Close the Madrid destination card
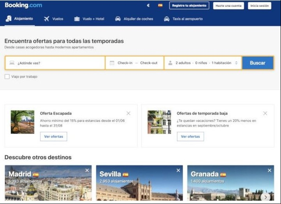 tap(87, 171)
